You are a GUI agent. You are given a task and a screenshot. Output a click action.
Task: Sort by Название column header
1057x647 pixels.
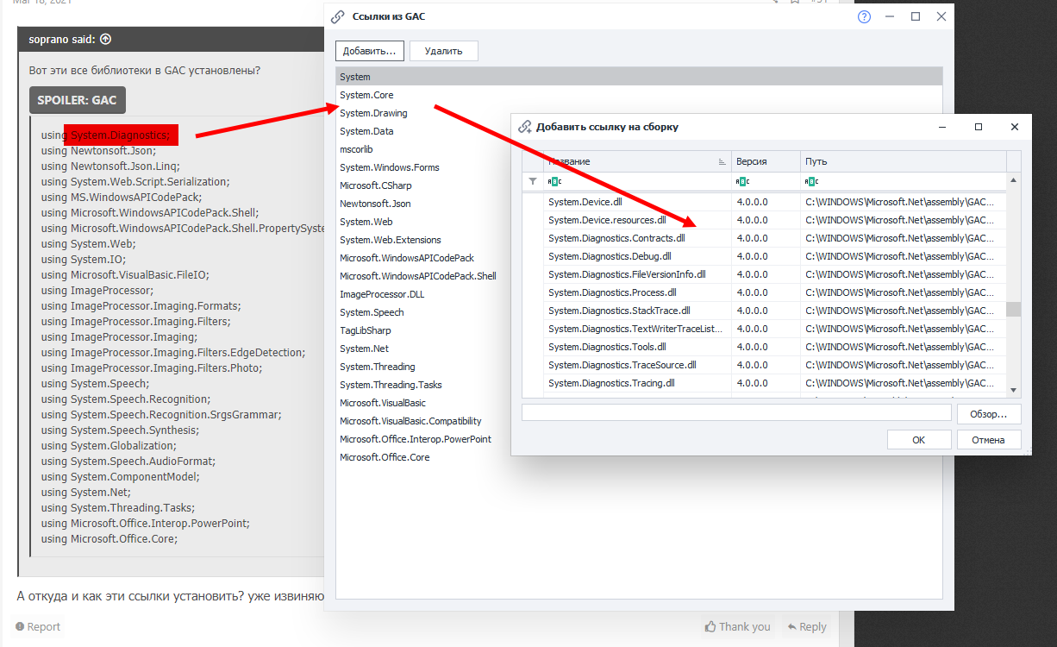point(635,161)
